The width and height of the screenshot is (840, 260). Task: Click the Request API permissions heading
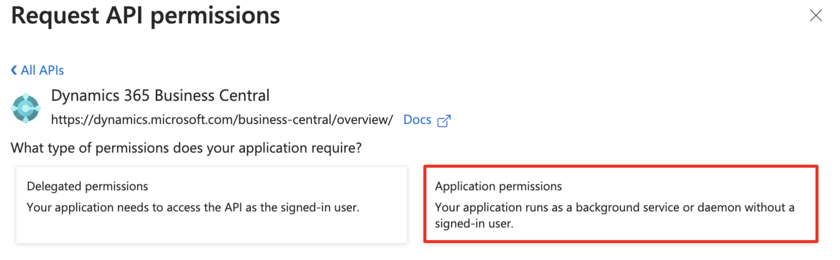(145, 16)
